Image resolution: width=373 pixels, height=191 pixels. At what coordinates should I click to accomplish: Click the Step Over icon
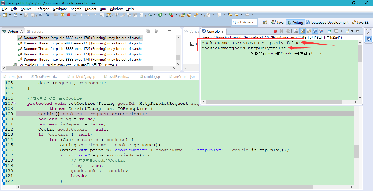point(87,15)
